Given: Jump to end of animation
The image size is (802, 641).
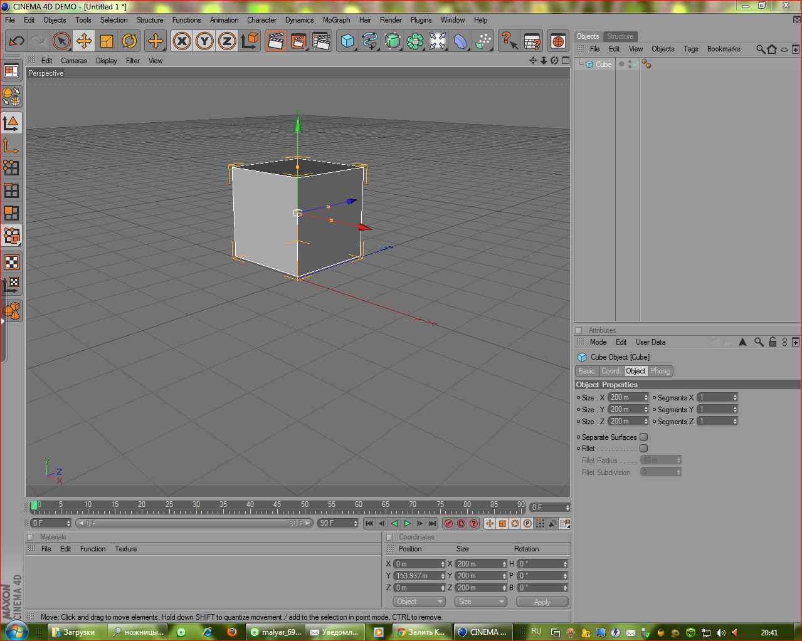Looking at the screenshot, I should 432,523.
